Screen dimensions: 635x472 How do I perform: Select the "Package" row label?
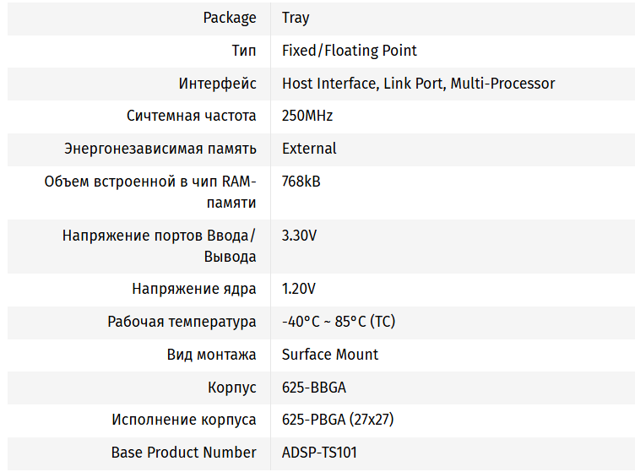pos(230,18)
